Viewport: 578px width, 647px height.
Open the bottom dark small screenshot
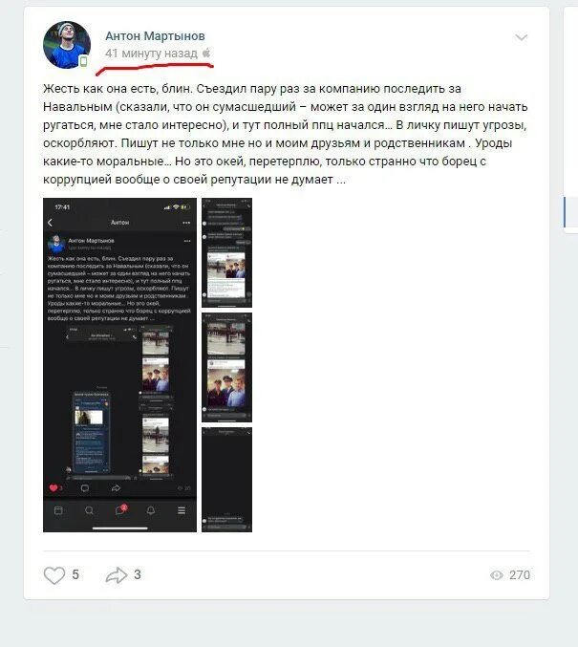tap(227, 480)
